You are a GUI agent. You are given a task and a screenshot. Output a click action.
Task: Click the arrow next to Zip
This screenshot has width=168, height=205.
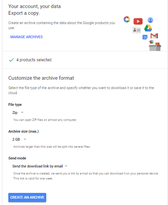(22, 113)
